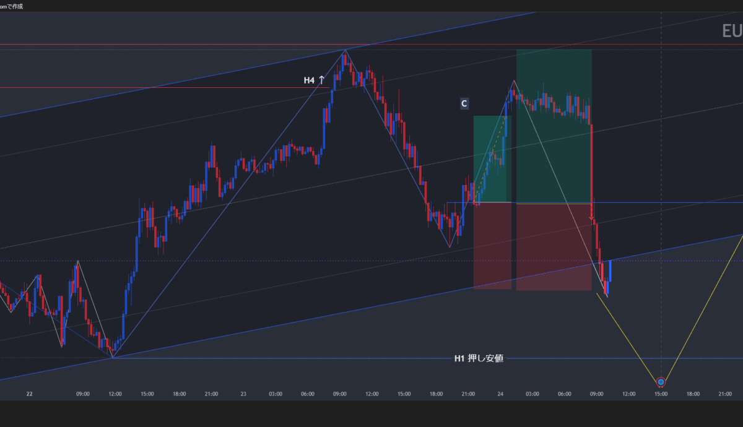Click the large green take-profit zone
The height and width of the screenshot is (427, 743).
[554, 126]
